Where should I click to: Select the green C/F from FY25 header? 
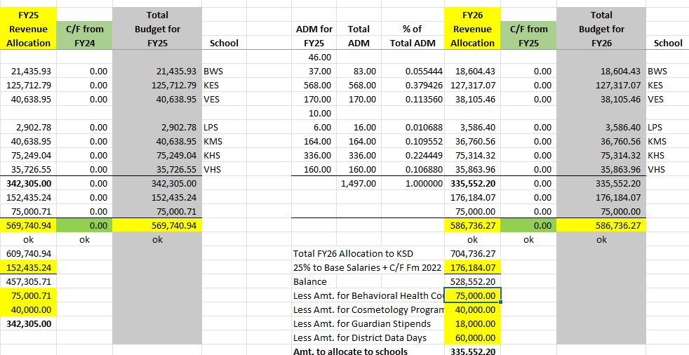click(528, 35)
